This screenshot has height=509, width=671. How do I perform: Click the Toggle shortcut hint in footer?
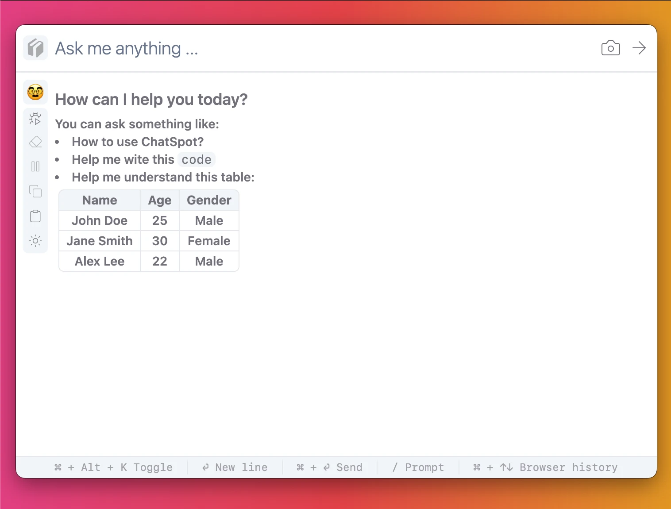coord(113,467)
